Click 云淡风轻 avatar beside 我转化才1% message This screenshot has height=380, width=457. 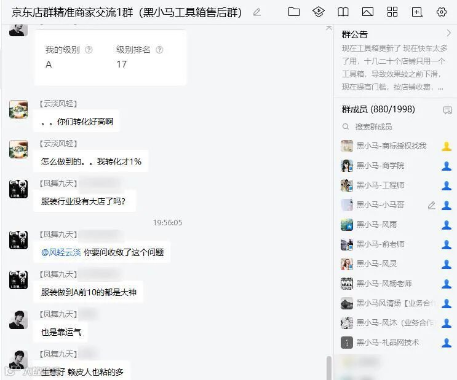[x=18, y=149]
